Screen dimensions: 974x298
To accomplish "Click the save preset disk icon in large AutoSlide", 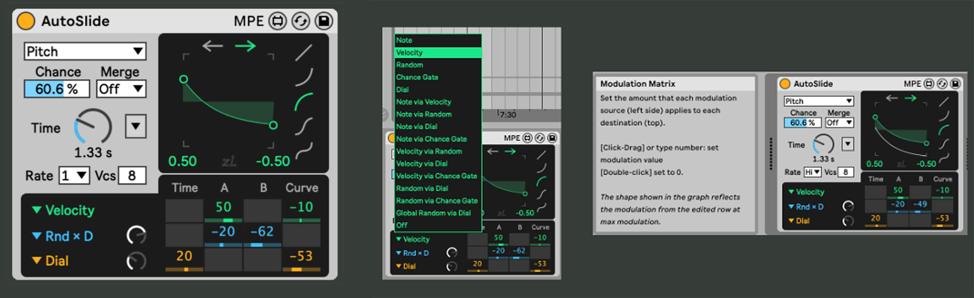I will tap(324, 21).
